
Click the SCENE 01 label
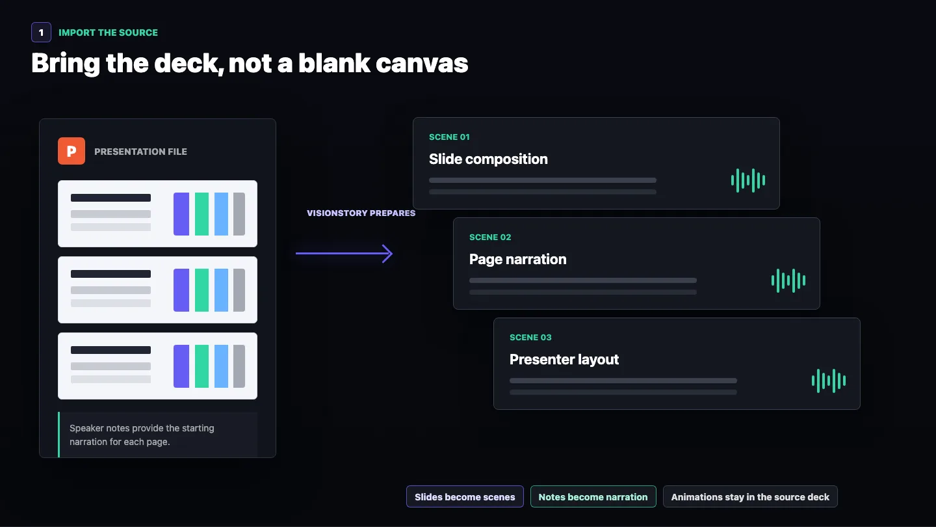coord(449,137)
